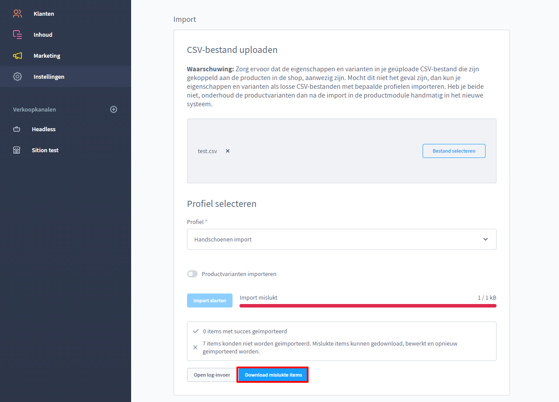Click the test.csv file name

(207, 151)
